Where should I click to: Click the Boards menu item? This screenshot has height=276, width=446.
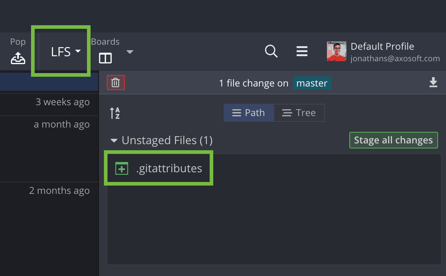[105, 41]
